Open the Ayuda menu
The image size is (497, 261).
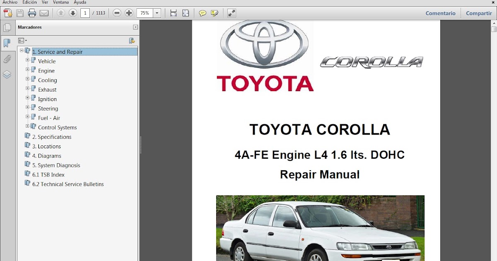coord(80,2)
